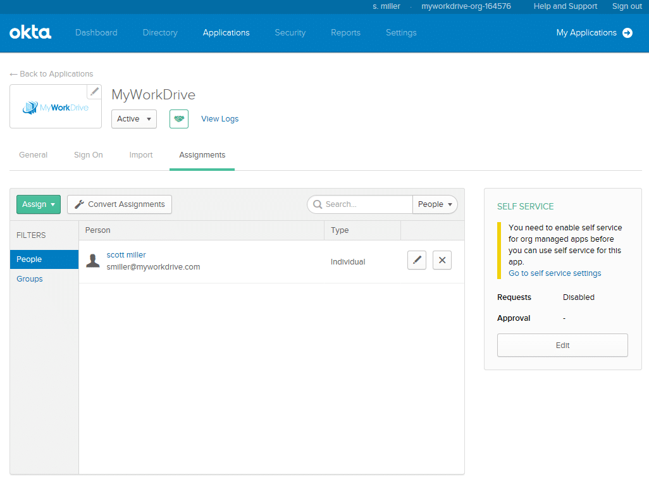The image size is (649, 498).
Task: Click the green handshake icon button
Action: pyautogui.click(x=179, y=119)
